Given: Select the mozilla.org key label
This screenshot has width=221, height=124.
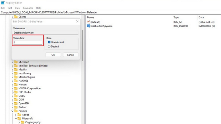Looking at the screenshot, I should [x=25, y=73].
